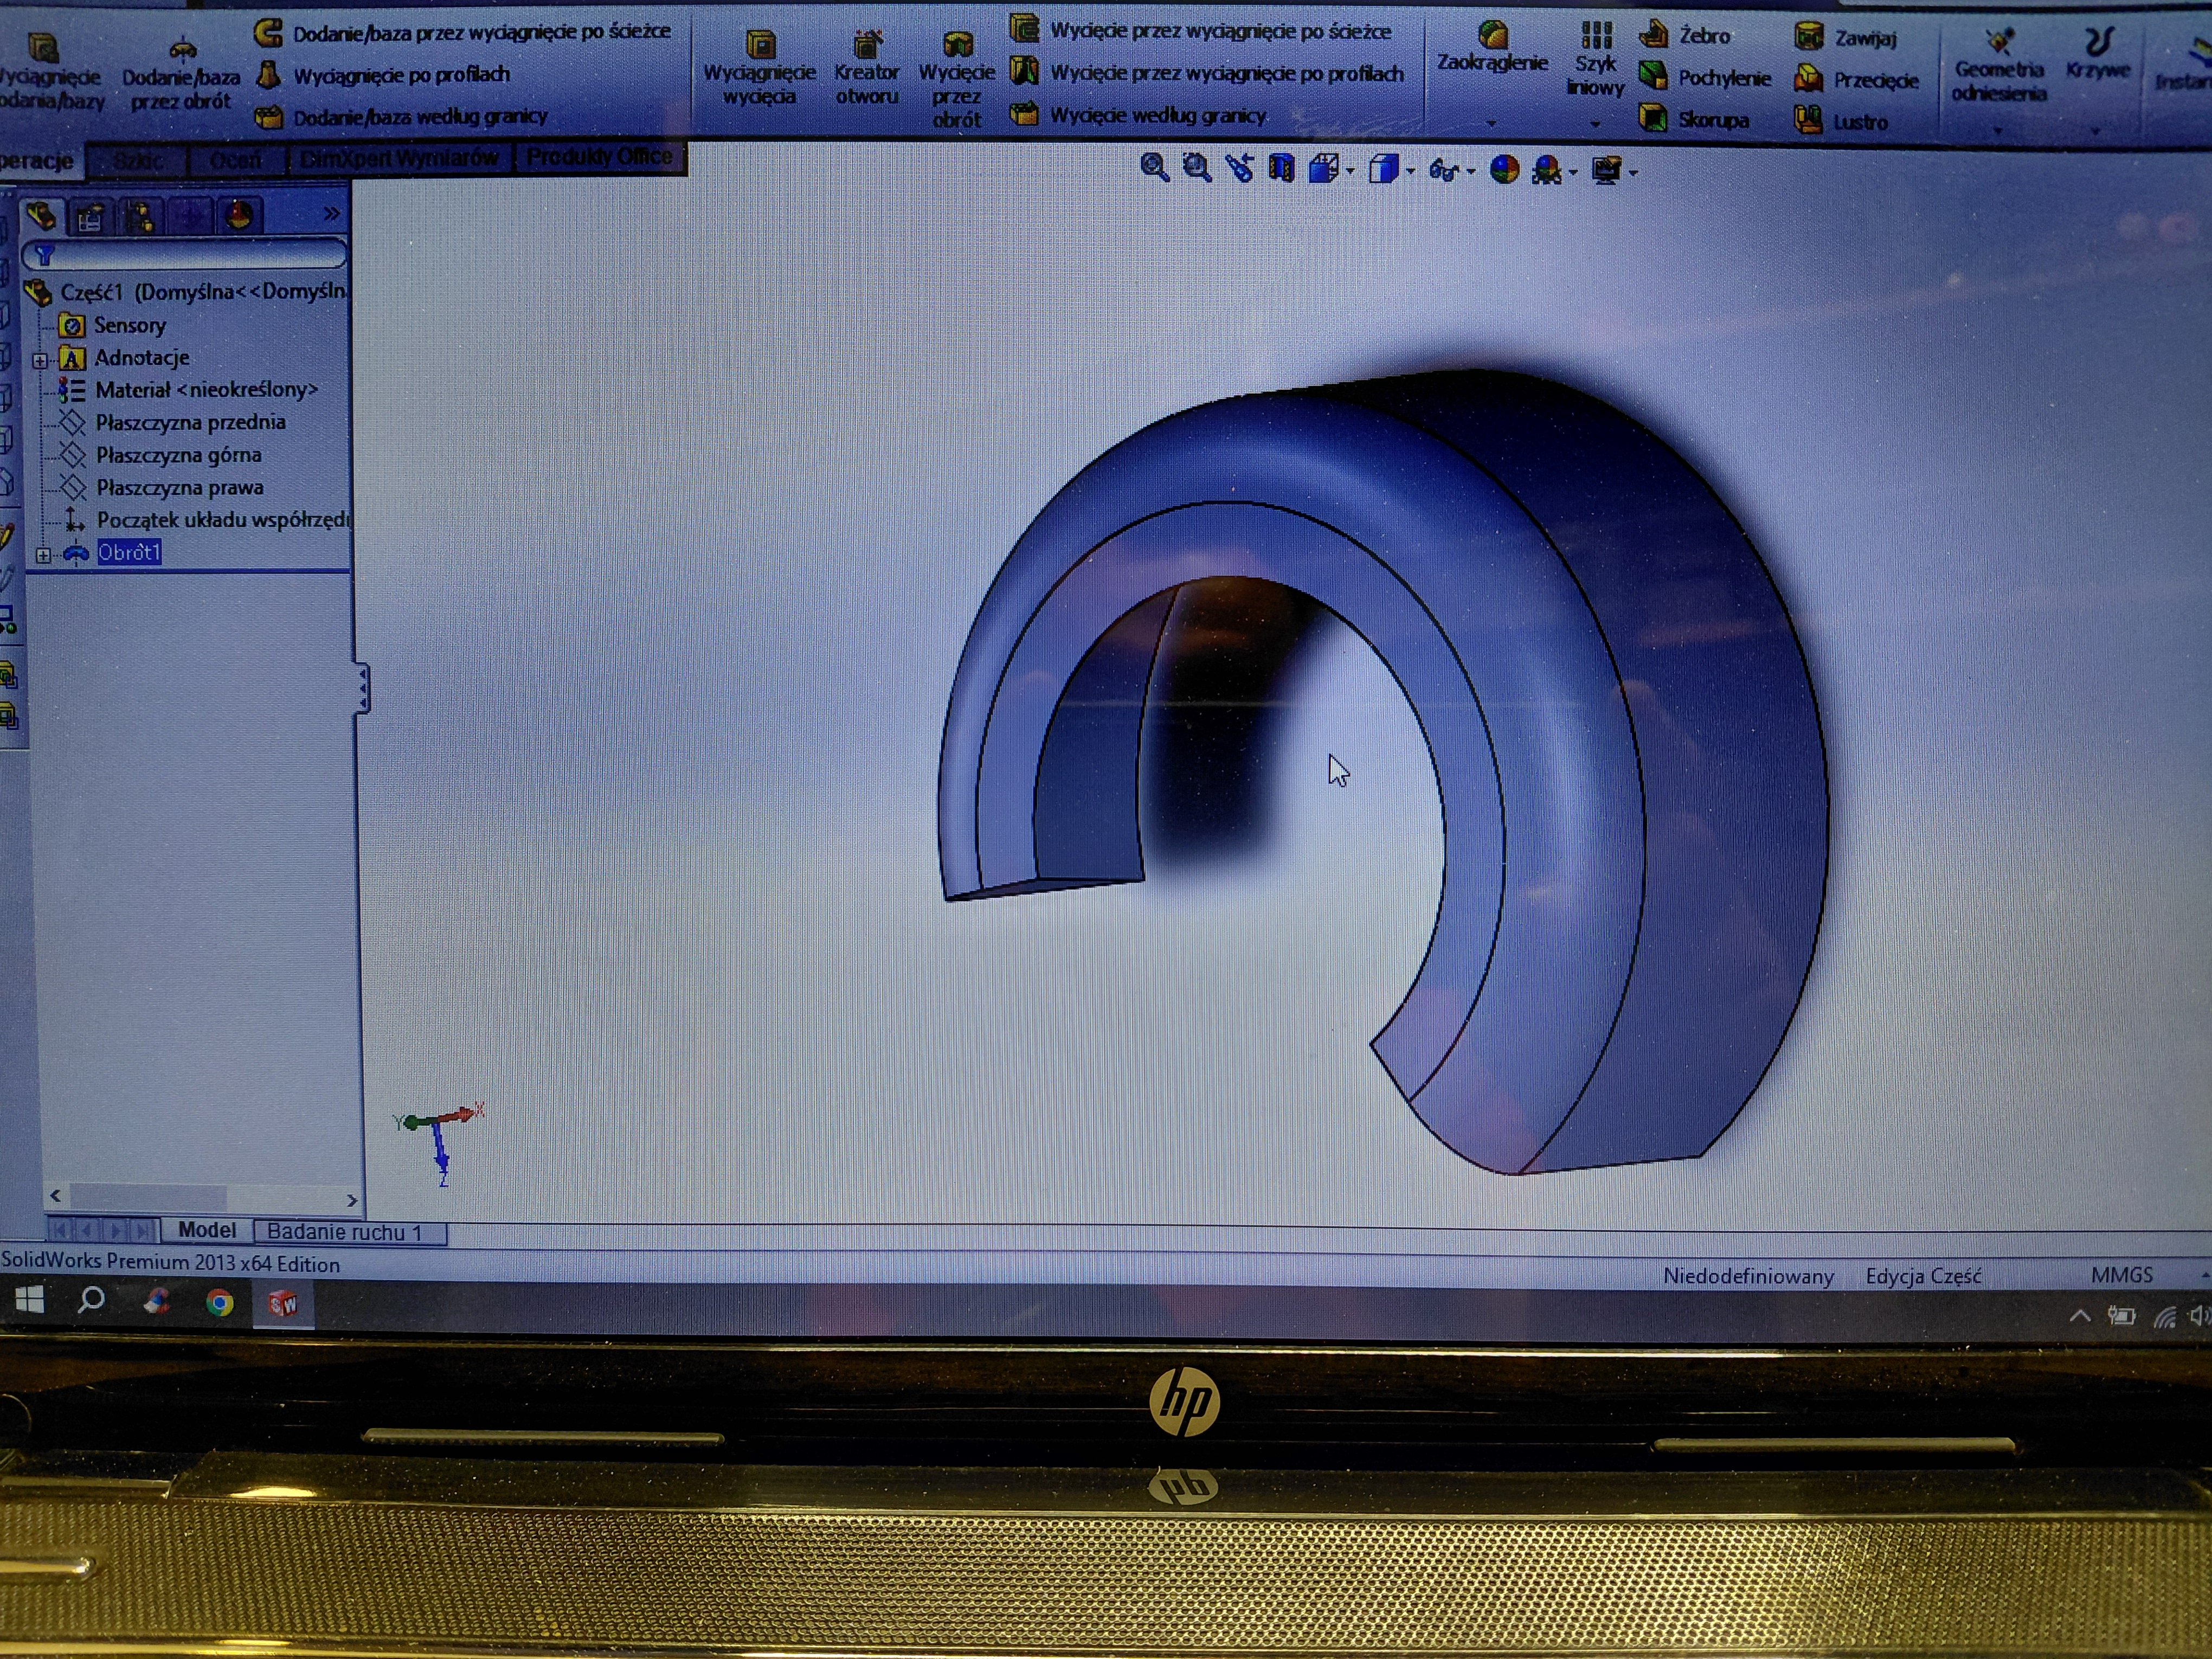Switch to the Szkic ribbon tab
Image resolution: width=2212 pixels, height=1659 pixels.
[x=137, y=160]
